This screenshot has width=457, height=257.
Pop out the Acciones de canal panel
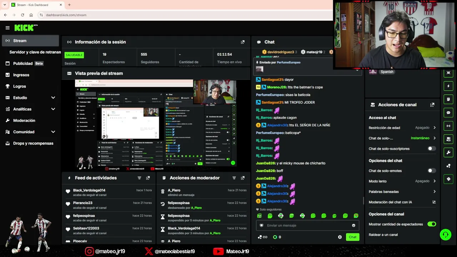[432, 105]
